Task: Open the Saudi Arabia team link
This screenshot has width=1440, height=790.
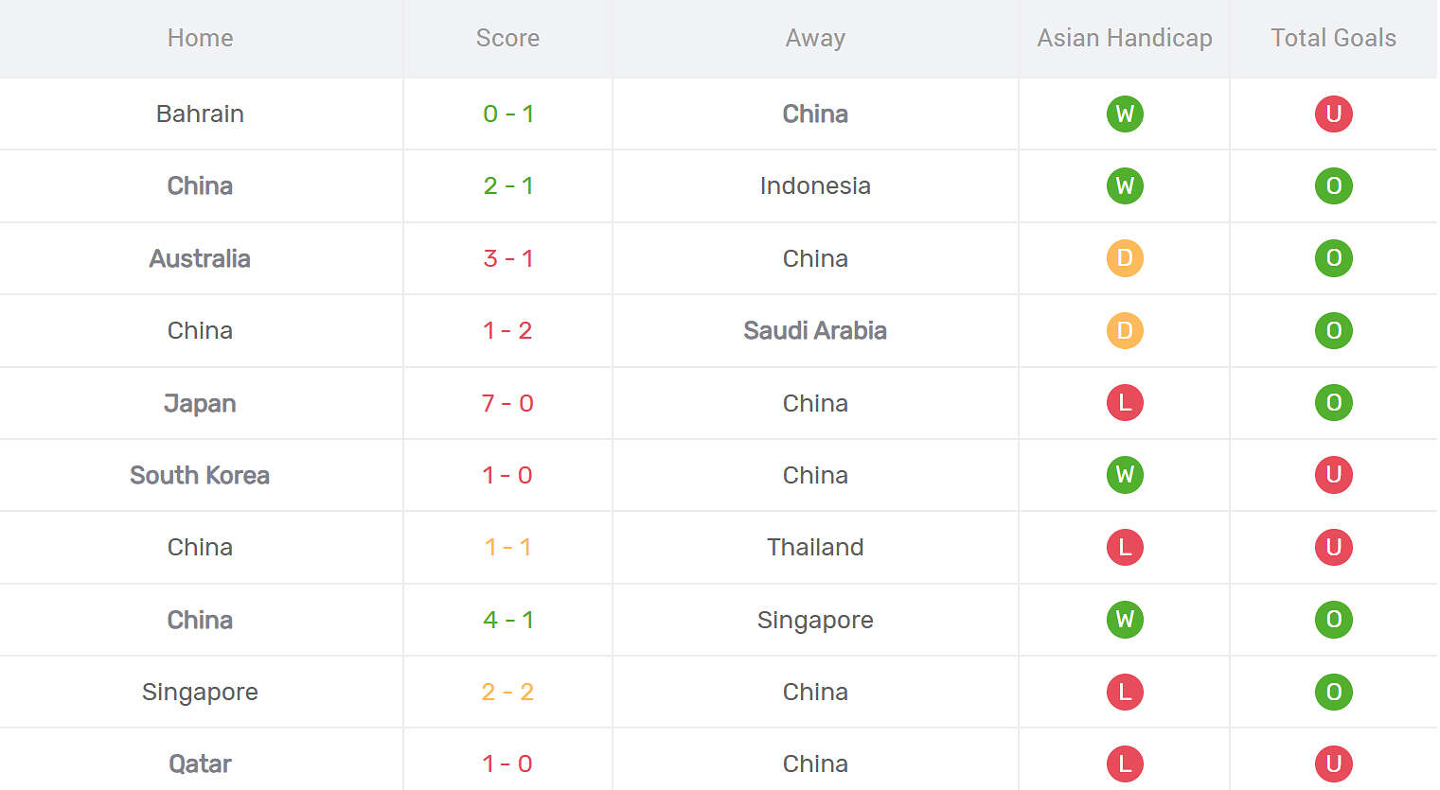Action: point(815,330)
